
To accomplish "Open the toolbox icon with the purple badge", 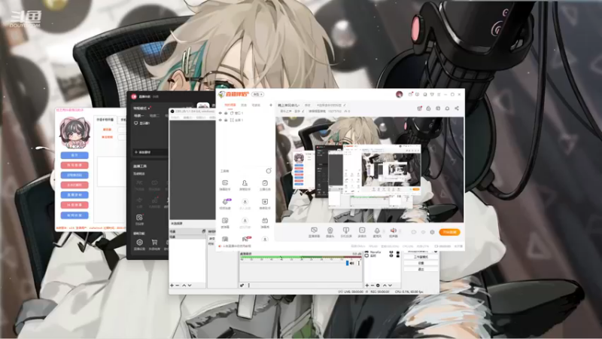I will pyautogui.click(x=225, y=201).
